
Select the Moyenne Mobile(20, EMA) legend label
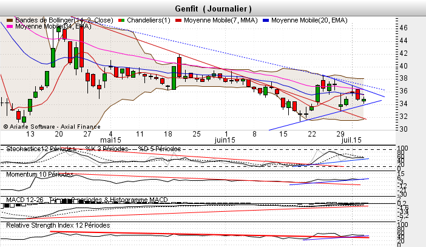(x=309, y=21)
